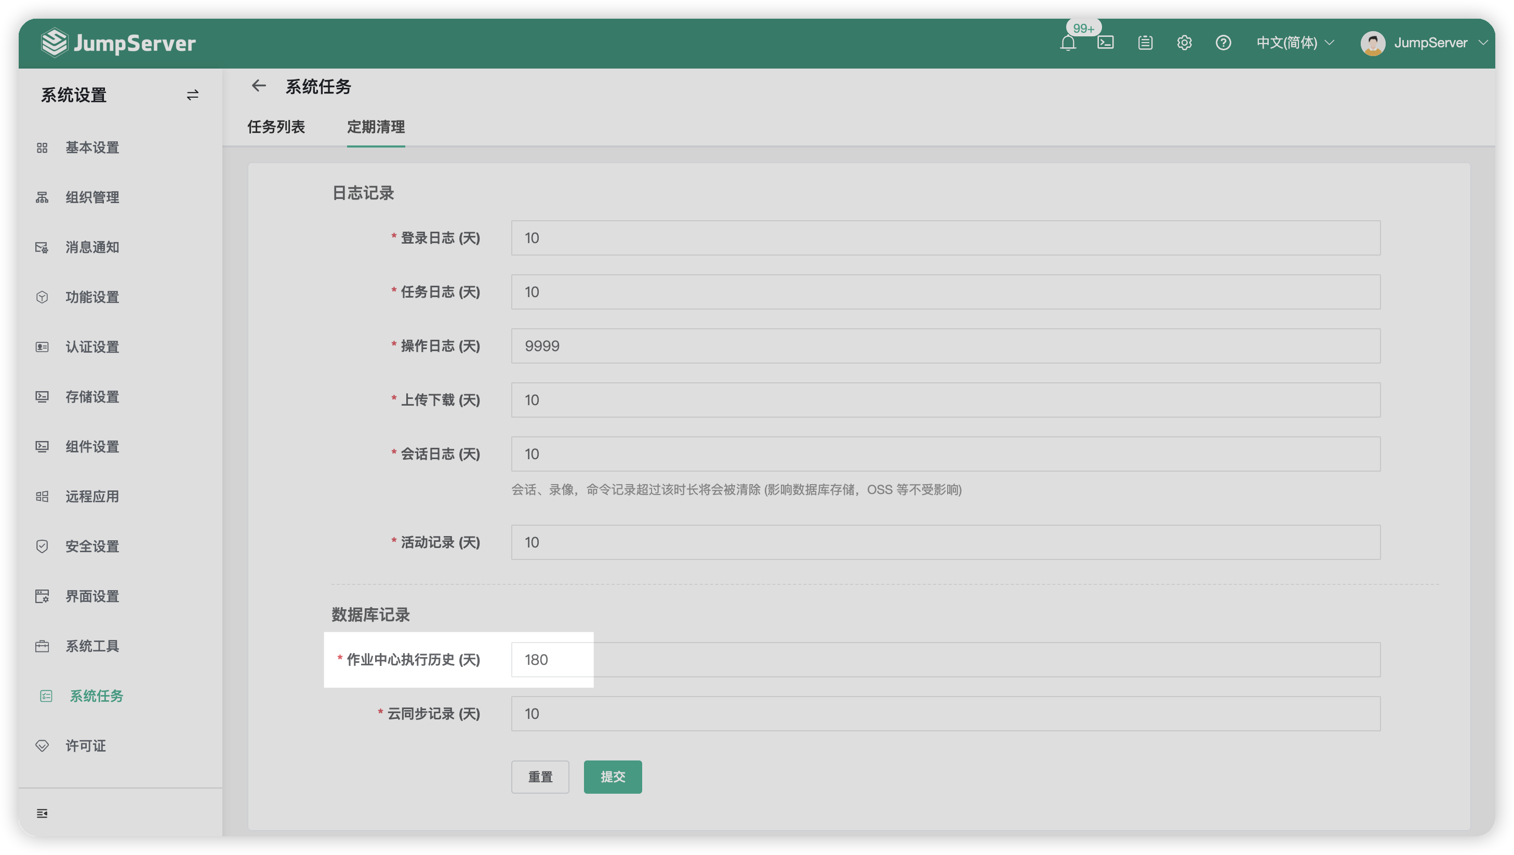Focus the 上传下载 (天) input field
The width and height of the screenshot is (1514, 855).
946,400
